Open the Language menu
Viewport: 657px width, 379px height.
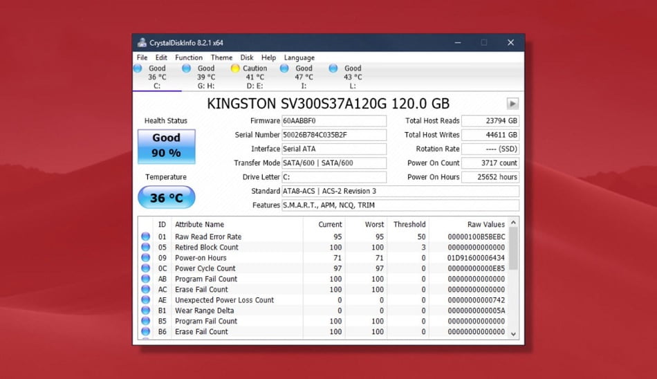(299, 57)
